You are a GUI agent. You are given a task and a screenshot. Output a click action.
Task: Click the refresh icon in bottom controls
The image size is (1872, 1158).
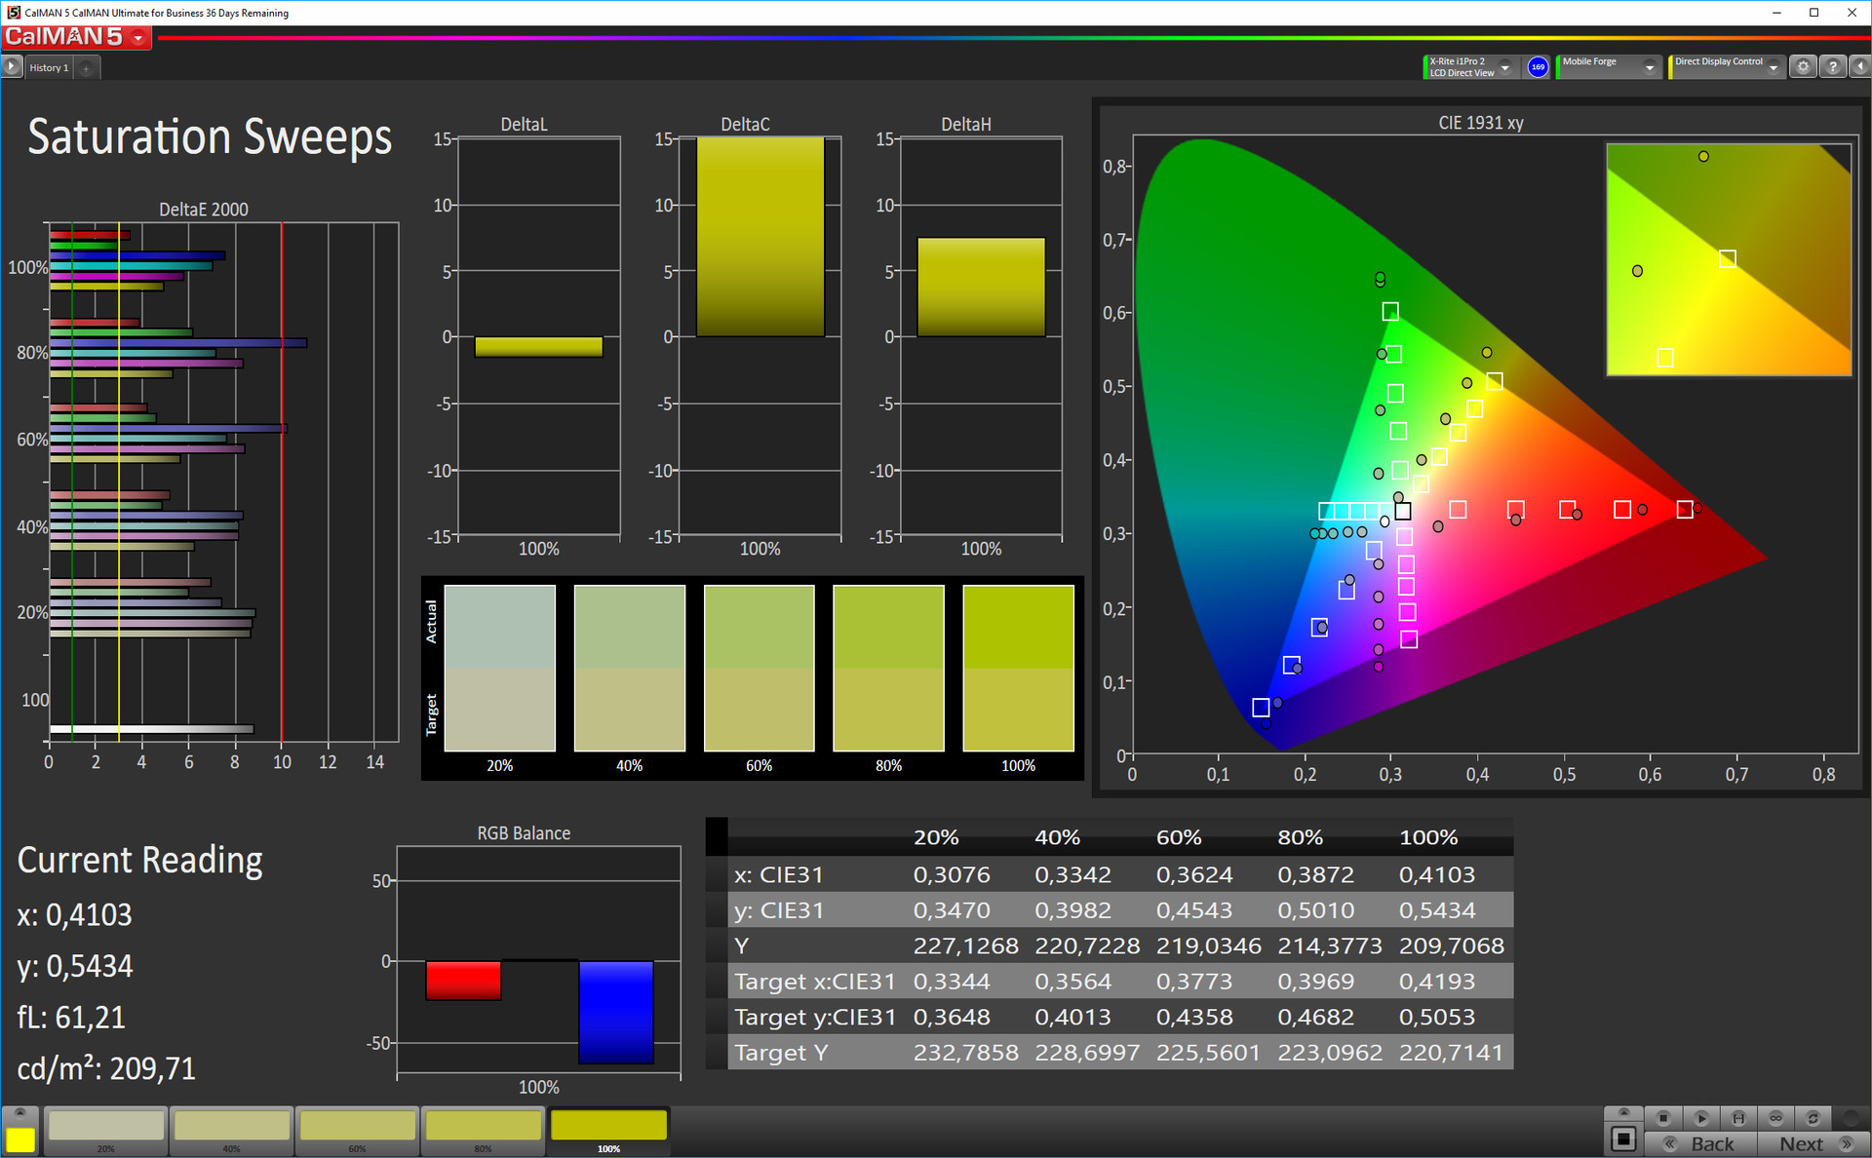coord(1813,1118)
